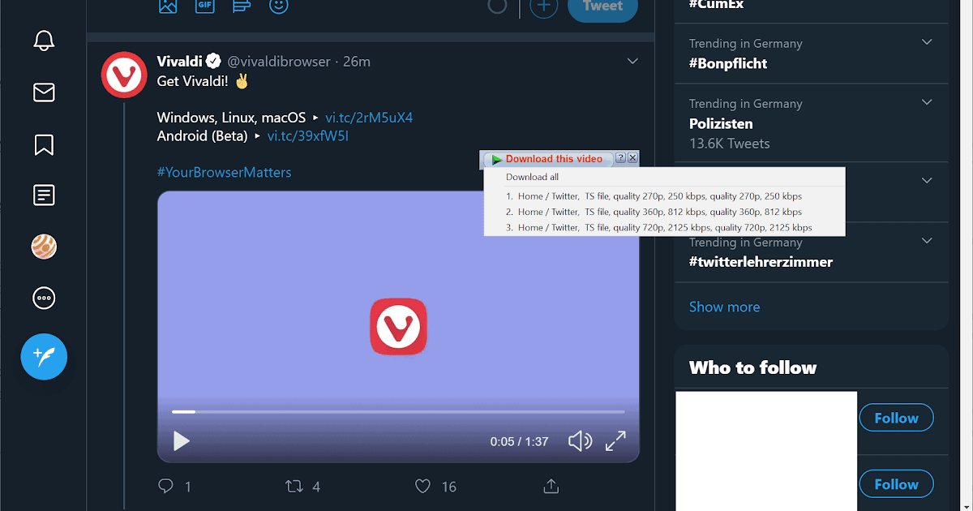Image resolution: width=973 pixels, height=511 pixels.
Task: Expand chevron of trend hidden behind popup
Action: 928,180
